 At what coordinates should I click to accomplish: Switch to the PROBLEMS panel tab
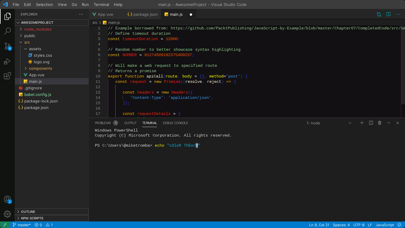click(106, 123)
